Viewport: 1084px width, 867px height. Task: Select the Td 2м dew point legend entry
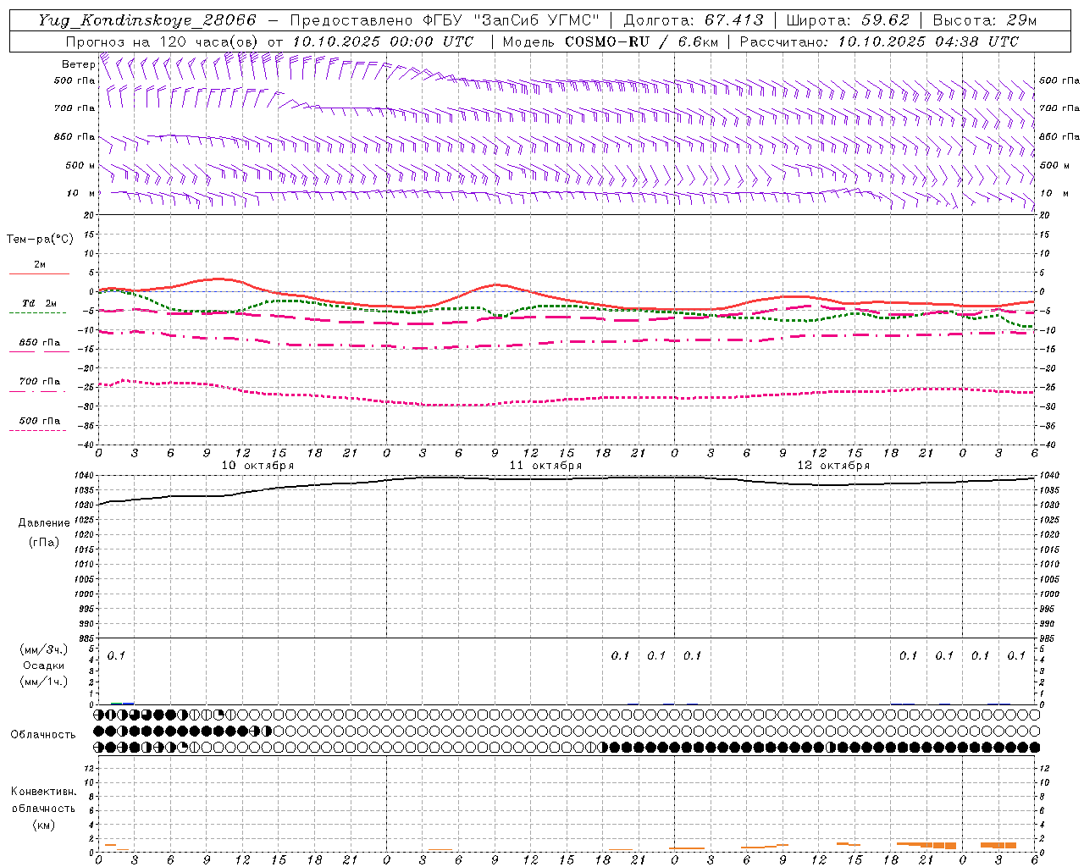(40, 303)
